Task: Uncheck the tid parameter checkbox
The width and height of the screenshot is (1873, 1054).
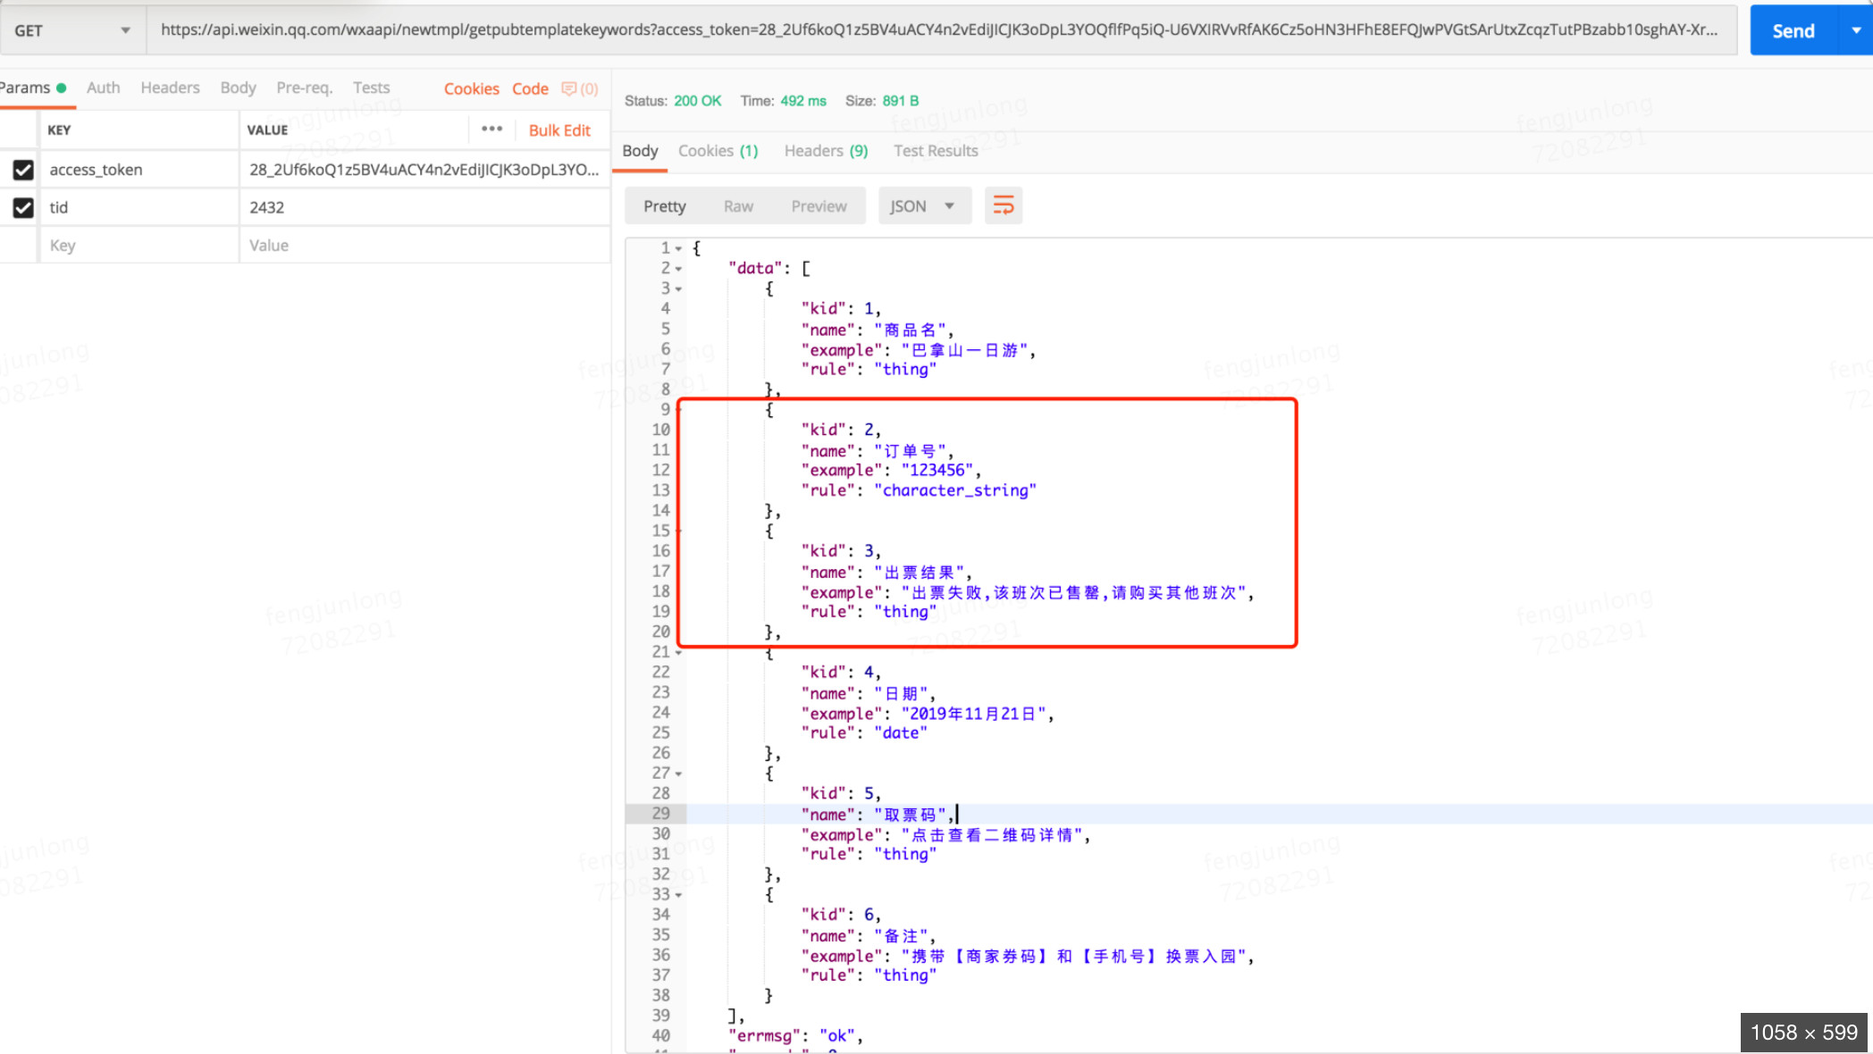Action: 23,207
